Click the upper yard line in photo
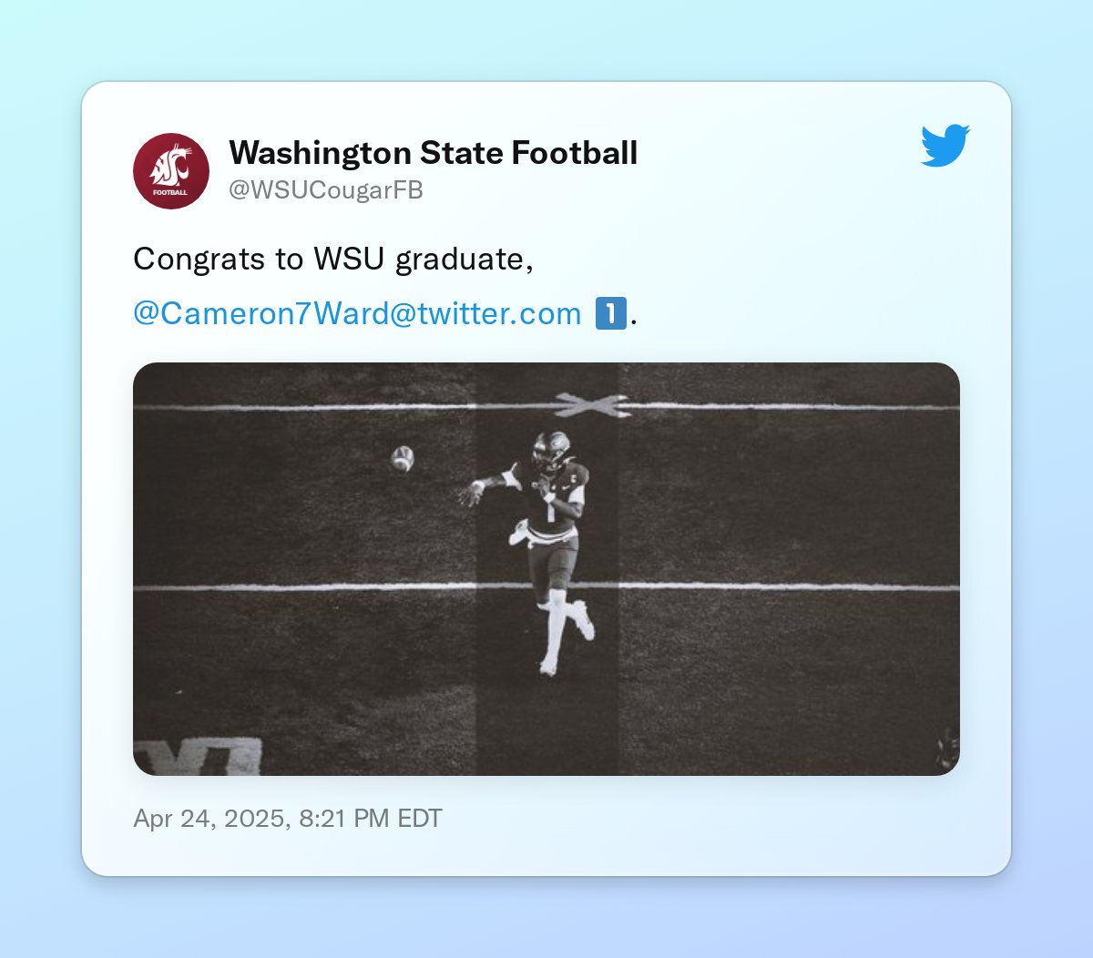Image resolution: width=1093 pixels, height=958 pixels. (x=546, y=406)
